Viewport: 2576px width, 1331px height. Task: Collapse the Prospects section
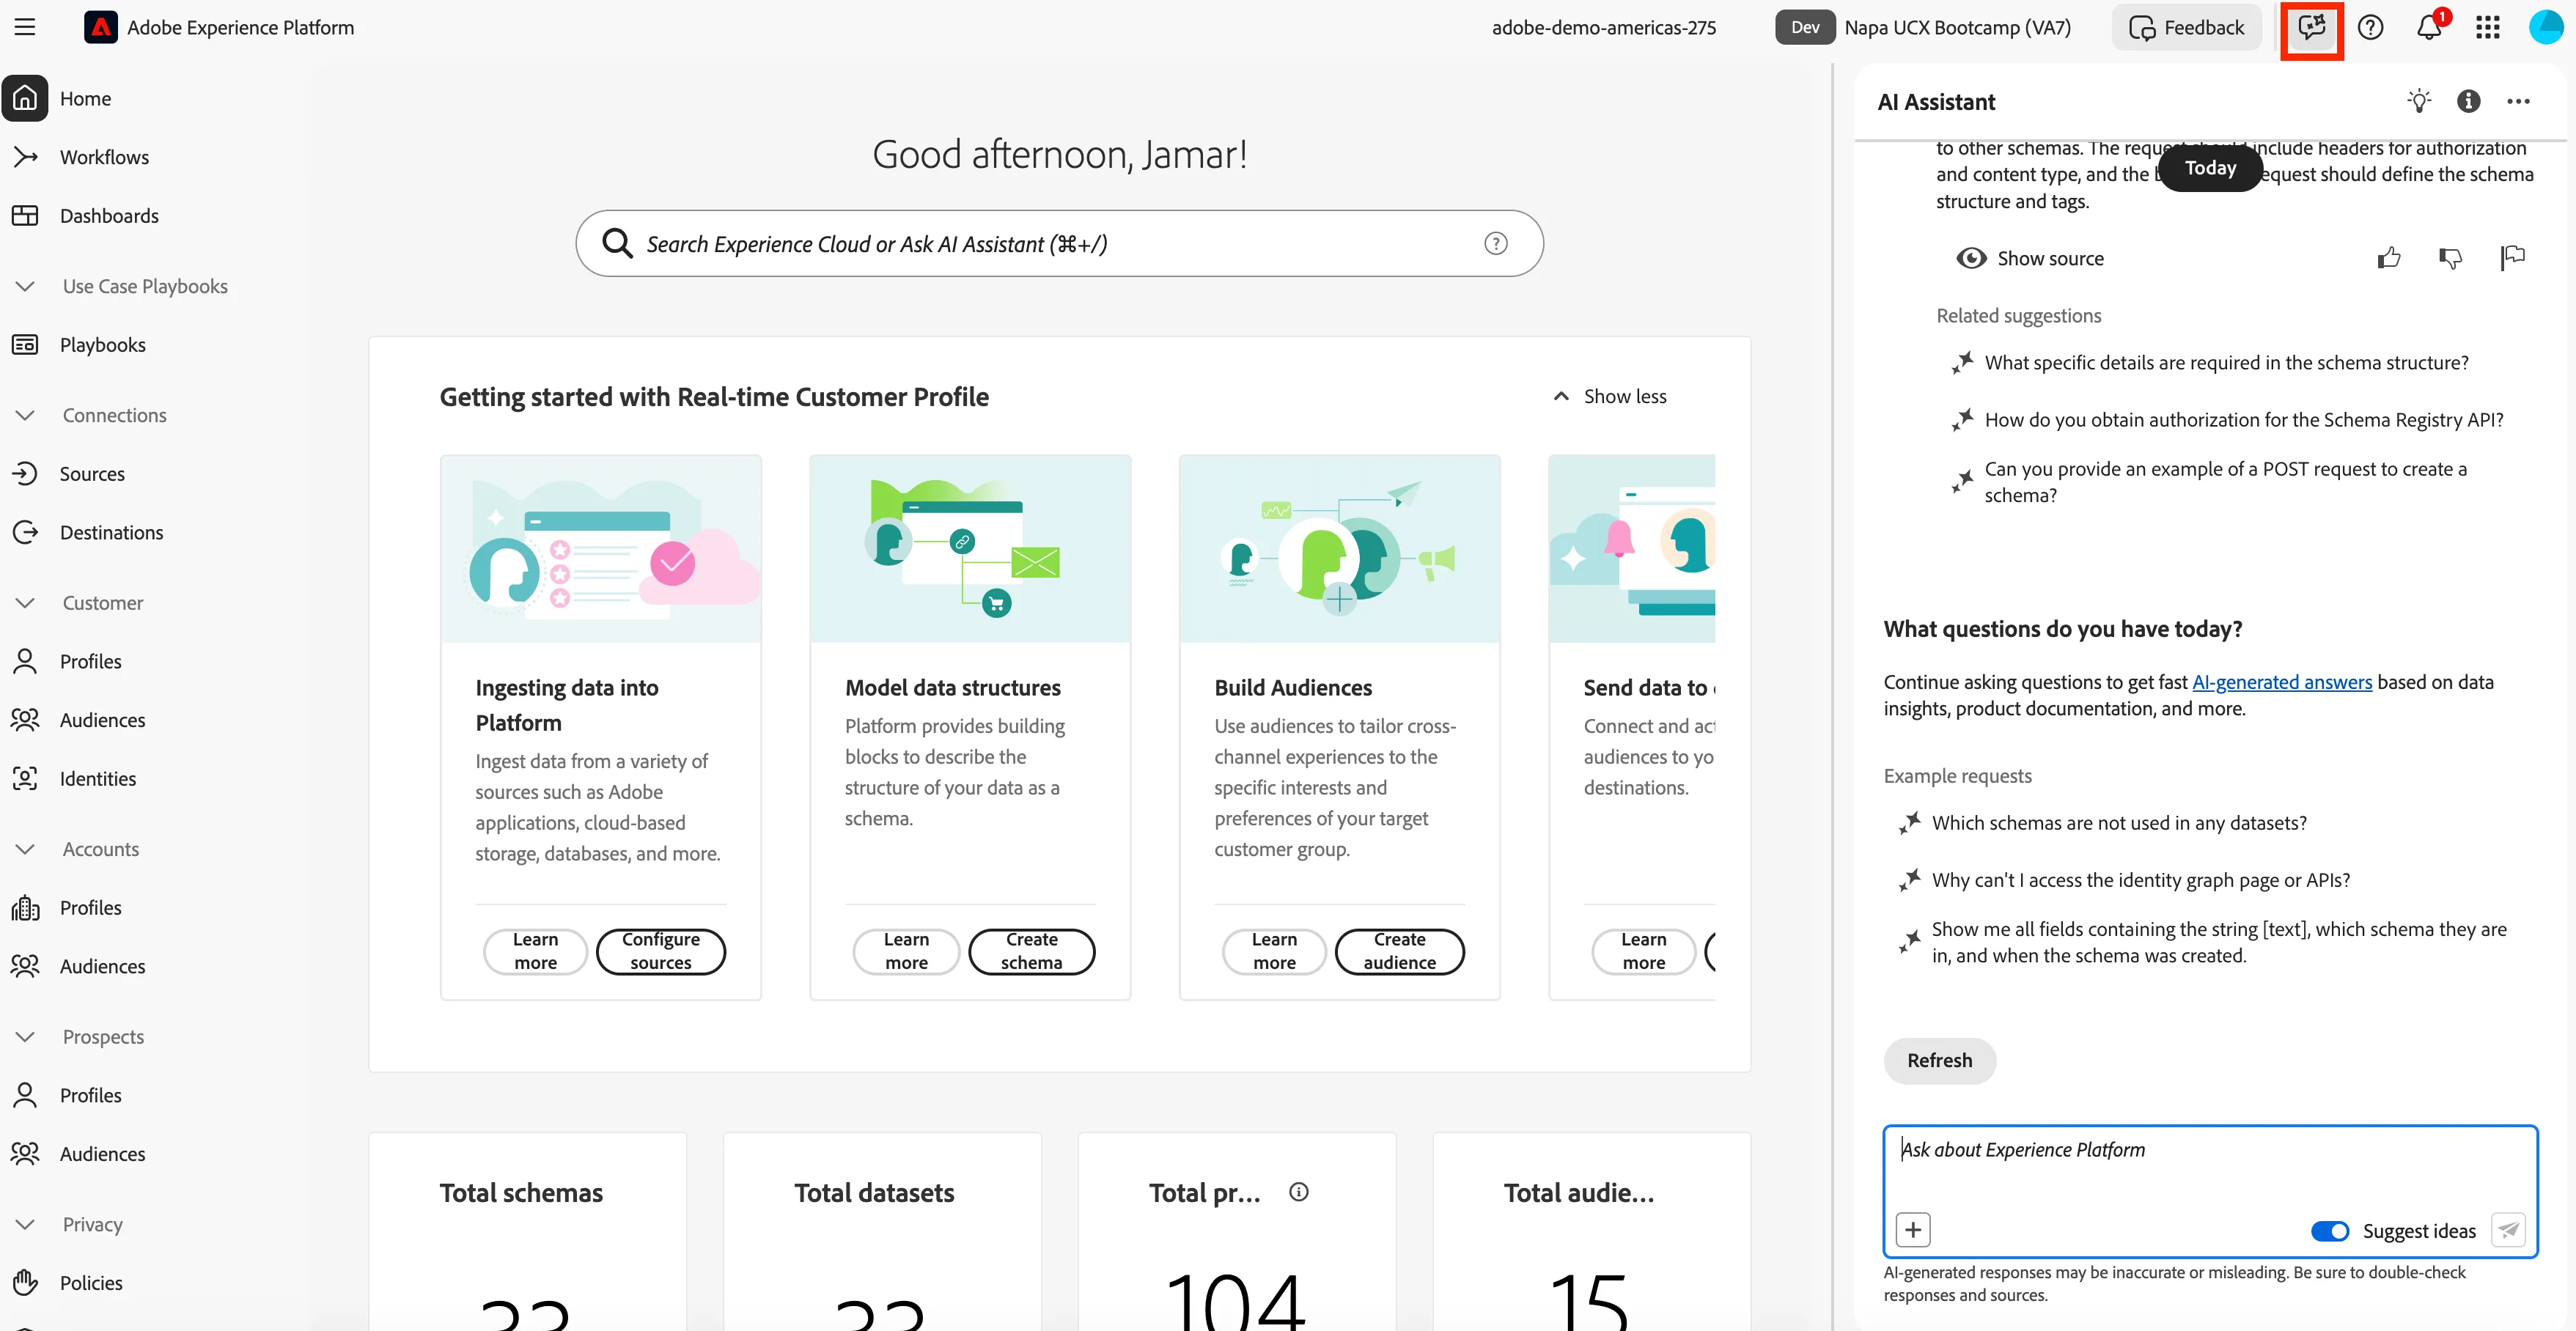coord(26,1037)
